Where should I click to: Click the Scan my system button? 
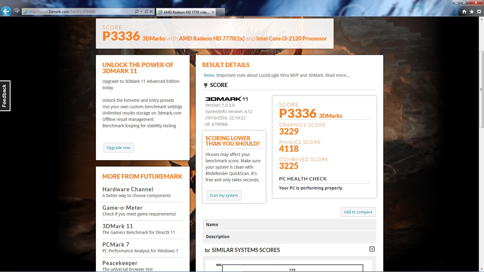[224, 196]
